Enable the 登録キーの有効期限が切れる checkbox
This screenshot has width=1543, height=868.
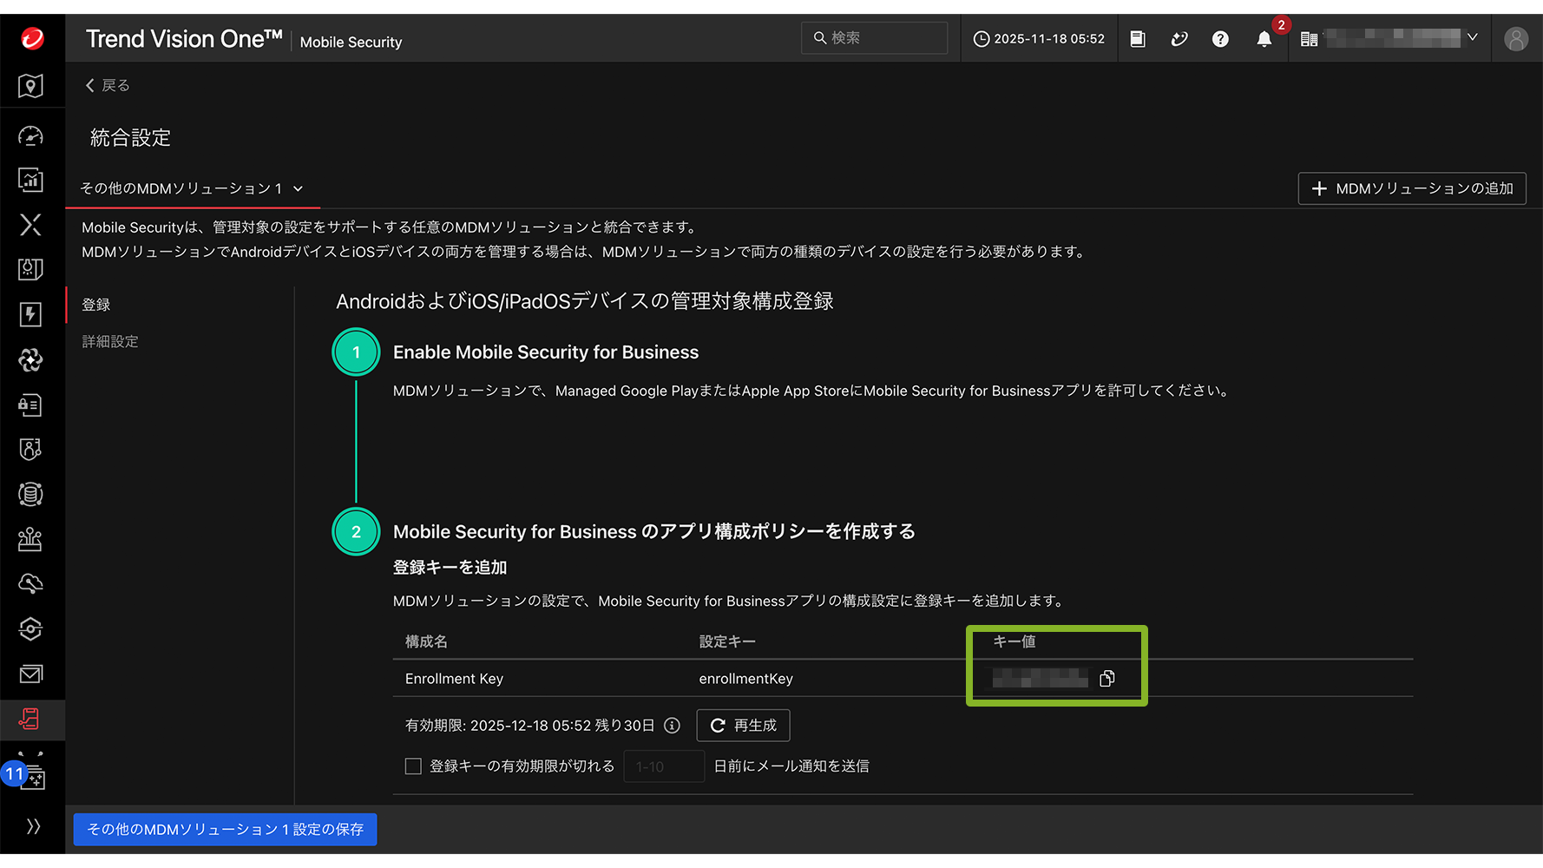(413, 766)
